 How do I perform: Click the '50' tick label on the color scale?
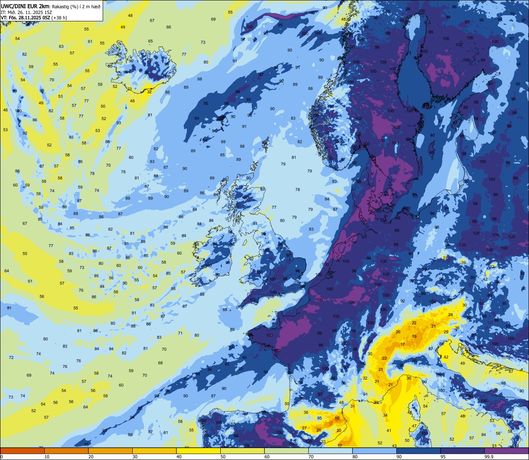click(x=223, y=457)
